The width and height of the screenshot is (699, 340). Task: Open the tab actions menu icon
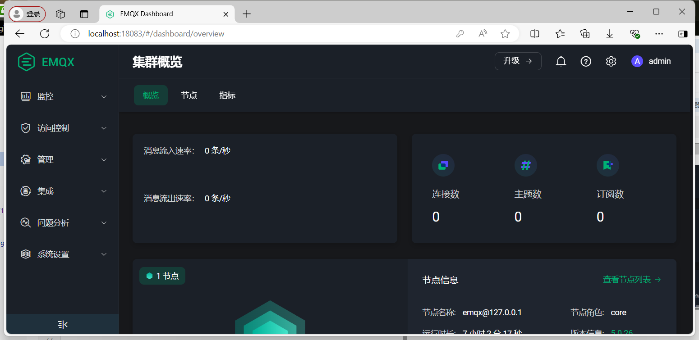tap(84, 14)
